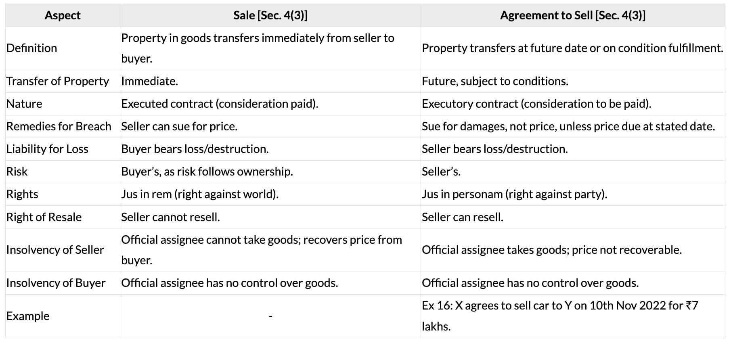
Task: Select the Nature row label
Action: point(24,104)
